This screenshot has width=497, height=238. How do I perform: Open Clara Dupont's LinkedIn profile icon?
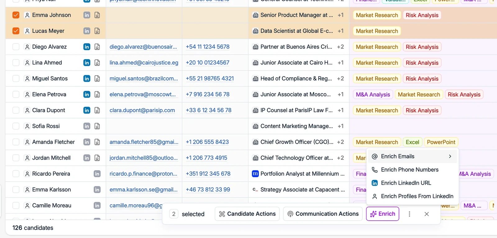pyautogui.click(x=87, y=110)
